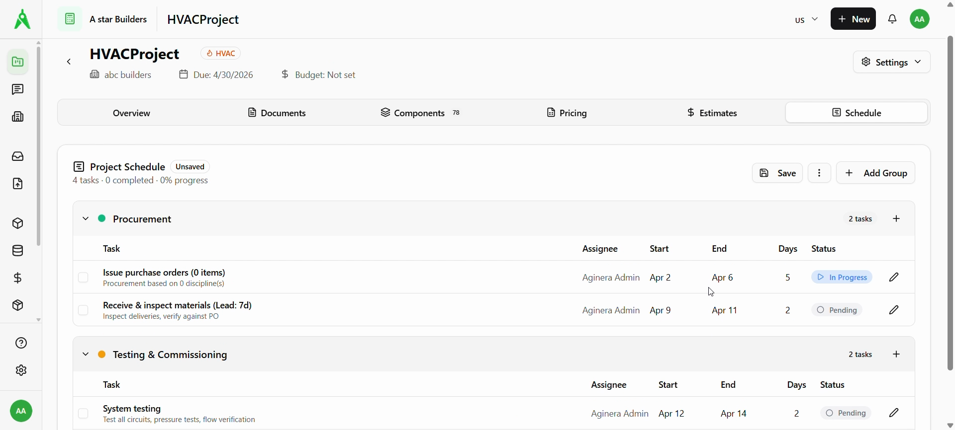
Task: Edit the Issue purchase orders task
Action: click(x=894, y=277)
